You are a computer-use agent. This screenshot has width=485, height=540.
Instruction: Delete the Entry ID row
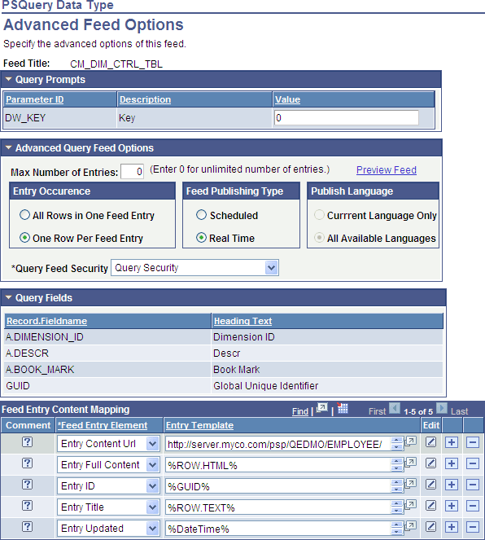pyautogui.click(x=473, y=485)
